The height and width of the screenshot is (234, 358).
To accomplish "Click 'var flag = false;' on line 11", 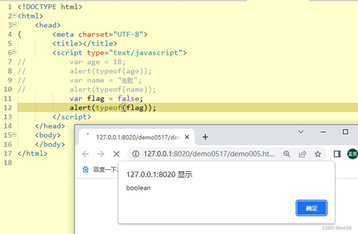I will (x=106, y=99).
